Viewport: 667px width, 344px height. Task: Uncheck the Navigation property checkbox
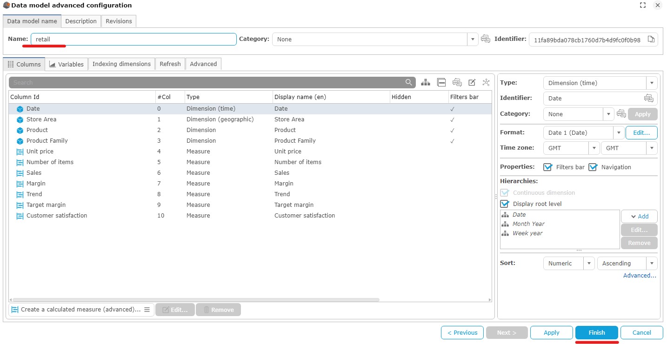click(593, 167)
